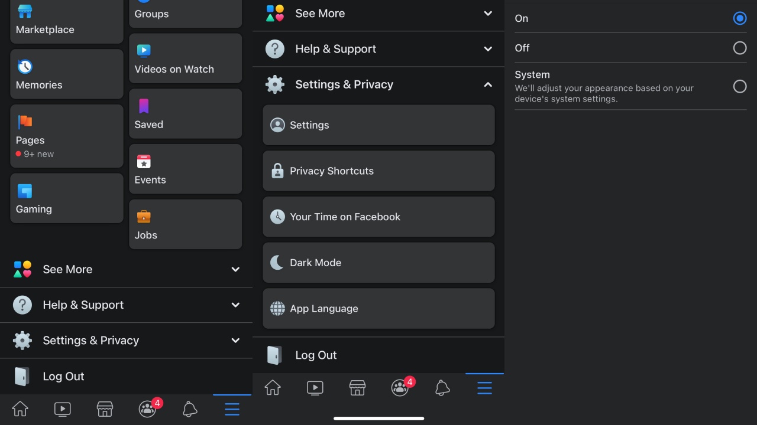Tap the Privacy Shortcuts lock icon
The height and width of the screenshot is (425, 757).
(277, 171)
